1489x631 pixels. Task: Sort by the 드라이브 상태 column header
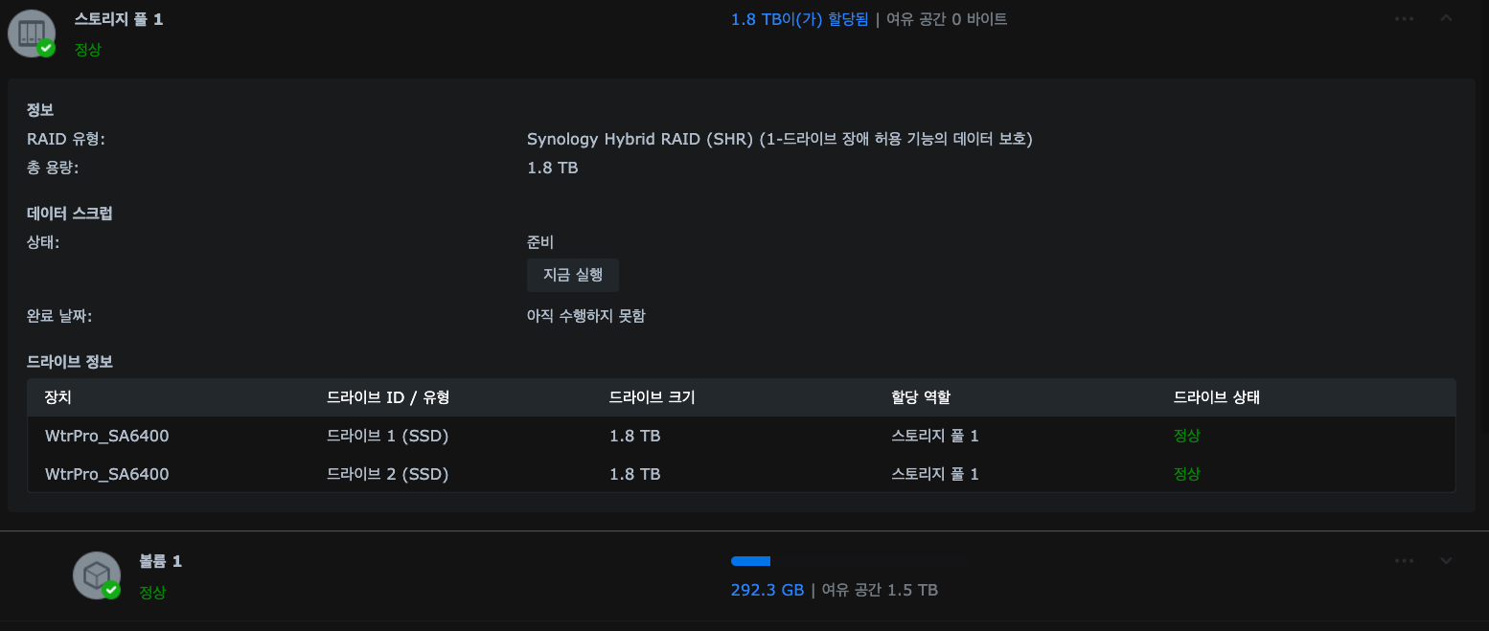point(1216,397)
